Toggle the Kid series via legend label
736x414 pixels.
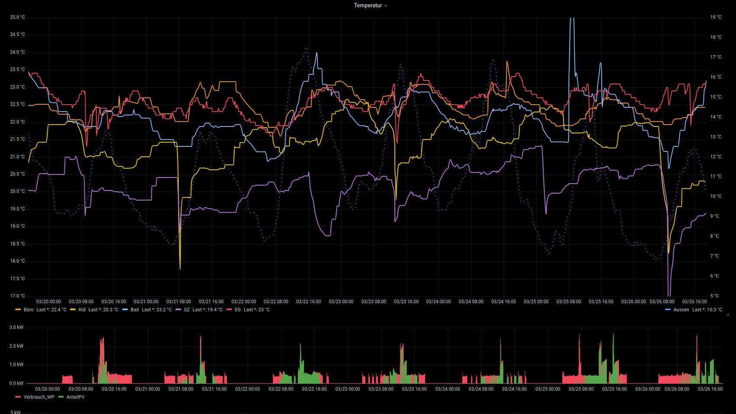click(82, 310)
